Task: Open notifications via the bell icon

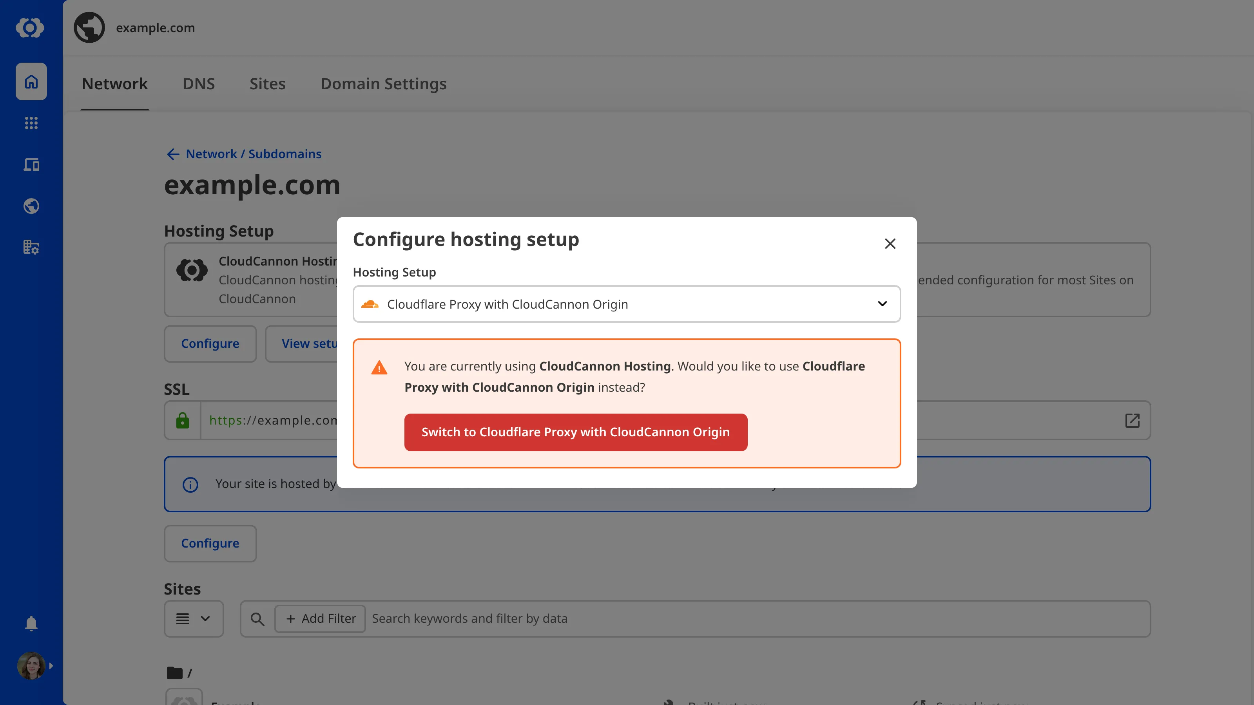Action: click(x=31, y=623)
